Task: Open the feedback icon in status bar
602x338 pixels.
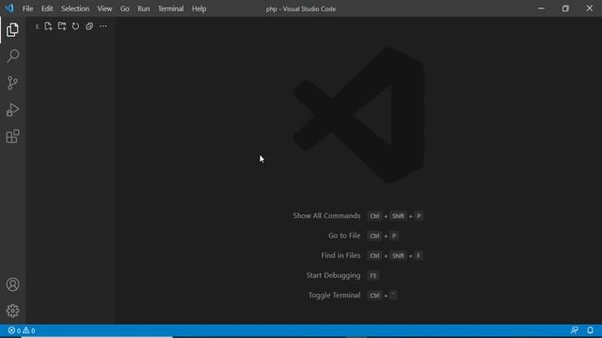Action: (575, 330)
